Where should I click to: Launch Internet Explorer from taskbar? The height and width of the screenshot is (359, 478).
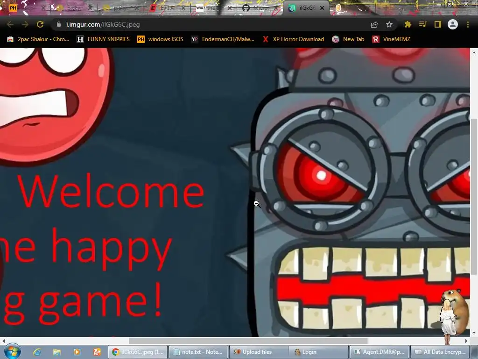pyautogui.click(x=37, y=352)
